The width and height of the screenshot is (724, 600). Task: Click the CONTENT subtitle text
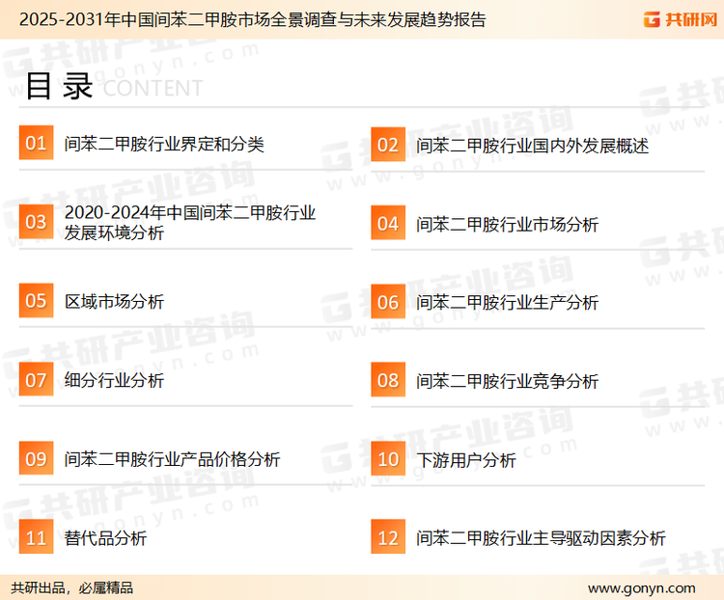[153, 88]
